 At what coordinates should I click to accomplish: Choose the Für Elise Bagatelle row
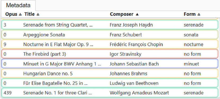click(x=110, y=83)
